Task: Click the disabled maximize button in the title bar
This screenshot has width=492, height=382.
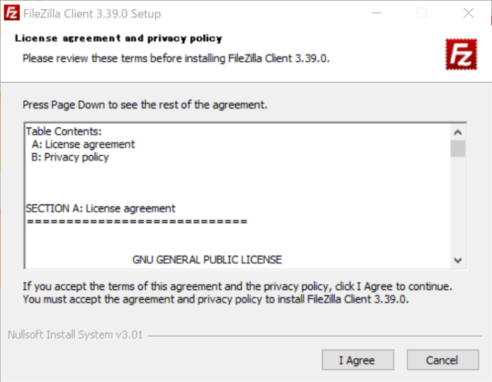Action: pyautogui.click(x=422, y=13)
